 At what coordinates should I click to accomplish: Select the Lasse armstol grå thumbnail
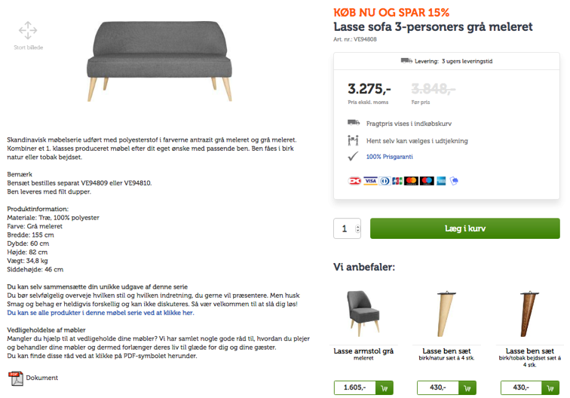click(x=364, y=314)
